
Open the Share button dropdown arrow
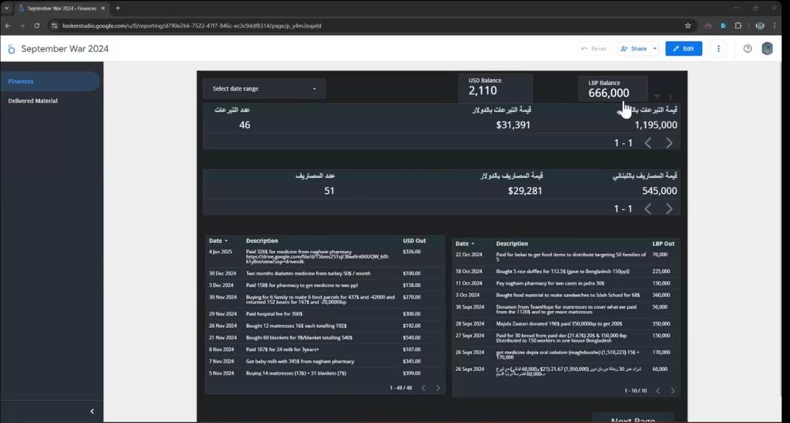pyautogui.click(x=654, y=49)
